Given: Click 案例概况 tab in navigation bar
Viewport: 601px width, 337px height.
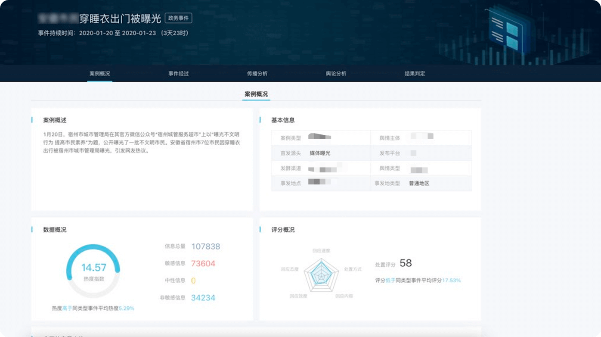Looking at the screenshot, I should 99,74.
